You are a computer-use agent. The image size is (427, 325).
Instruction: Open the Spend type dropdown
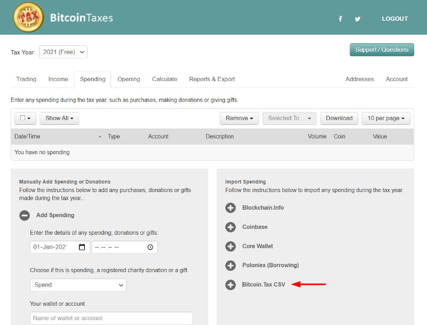click(x=78, y=285)
